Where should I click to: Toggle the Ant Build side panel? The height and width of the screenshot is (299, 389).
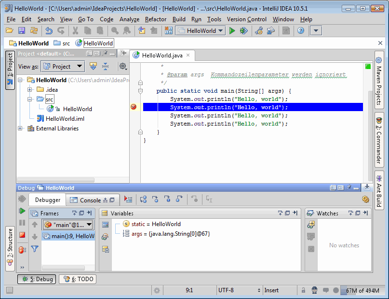pos(379,191)
